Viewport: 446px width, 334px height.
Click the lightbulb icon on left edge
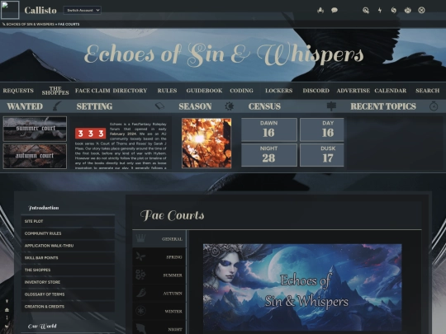(x=7, y=301)
